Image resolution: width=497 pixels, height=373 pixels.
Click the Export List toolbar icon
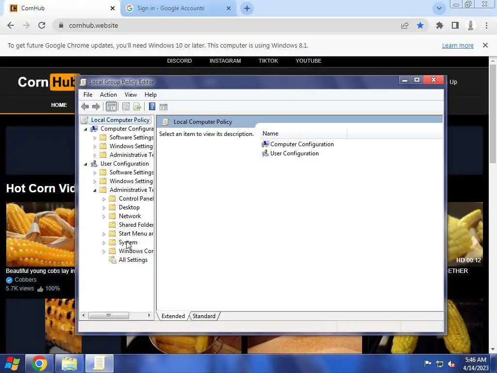[137, 107]
